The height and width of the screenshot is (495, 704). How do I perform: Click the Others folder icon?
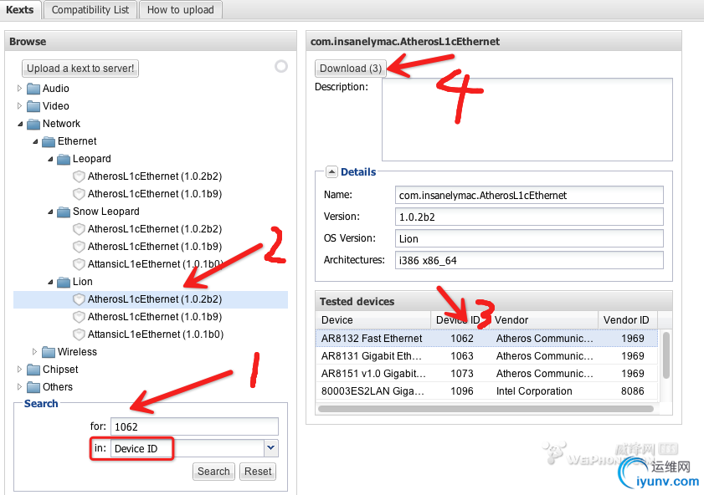33,387
